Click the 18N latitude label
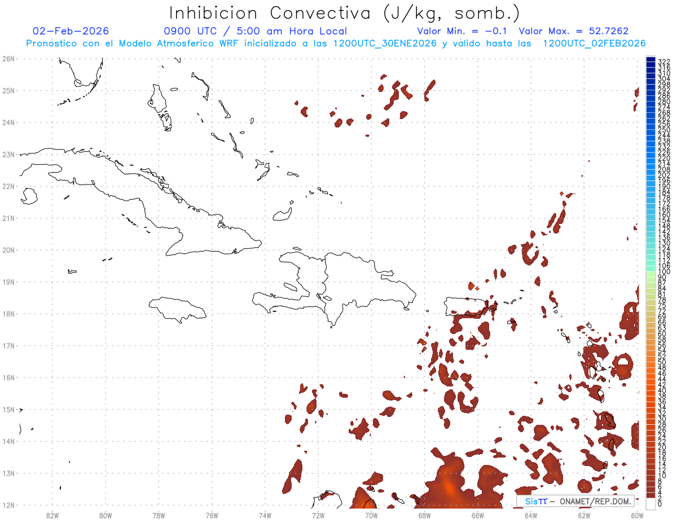The width and height of the screenshot is (677, 523). point(9,314)
